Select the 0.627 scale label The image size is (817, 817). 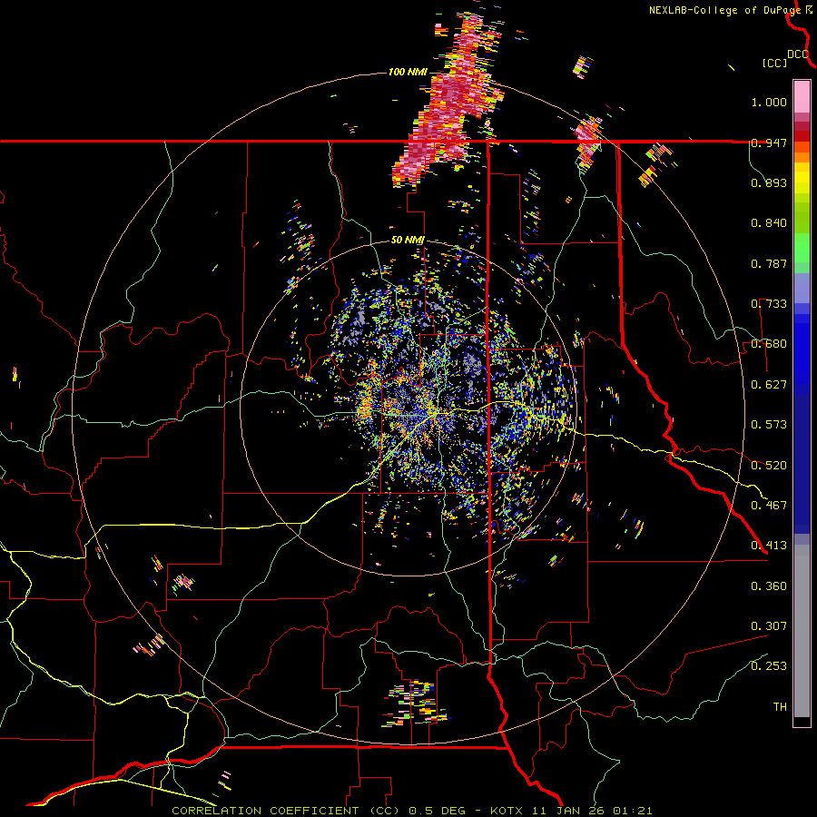pyautogui.click(x=769, y=385)
